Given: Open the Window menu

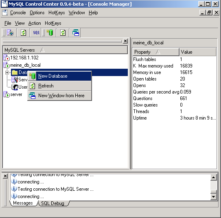Looking at the screenshot, I should click(x=77, y=13).
